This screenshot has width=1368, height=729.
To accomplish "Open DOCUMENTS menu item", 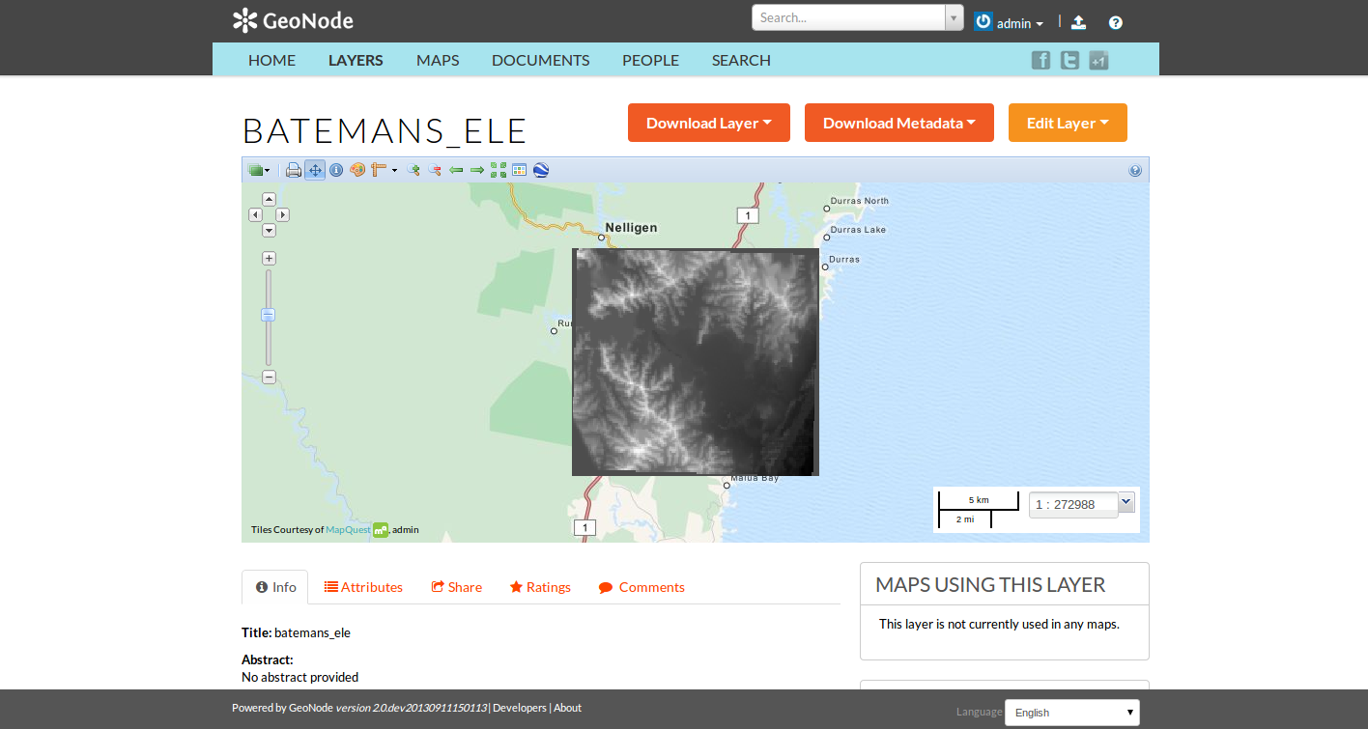I will point(540,60).
